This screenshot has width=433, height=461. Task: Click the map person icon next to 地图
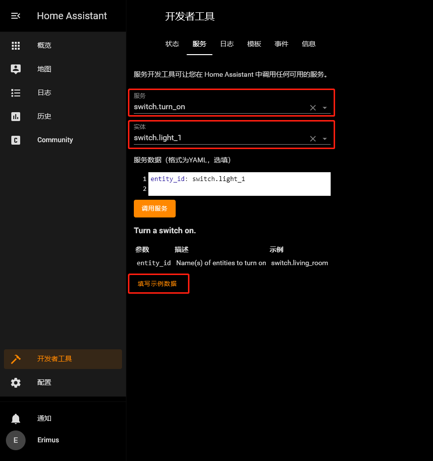[16, 69]
